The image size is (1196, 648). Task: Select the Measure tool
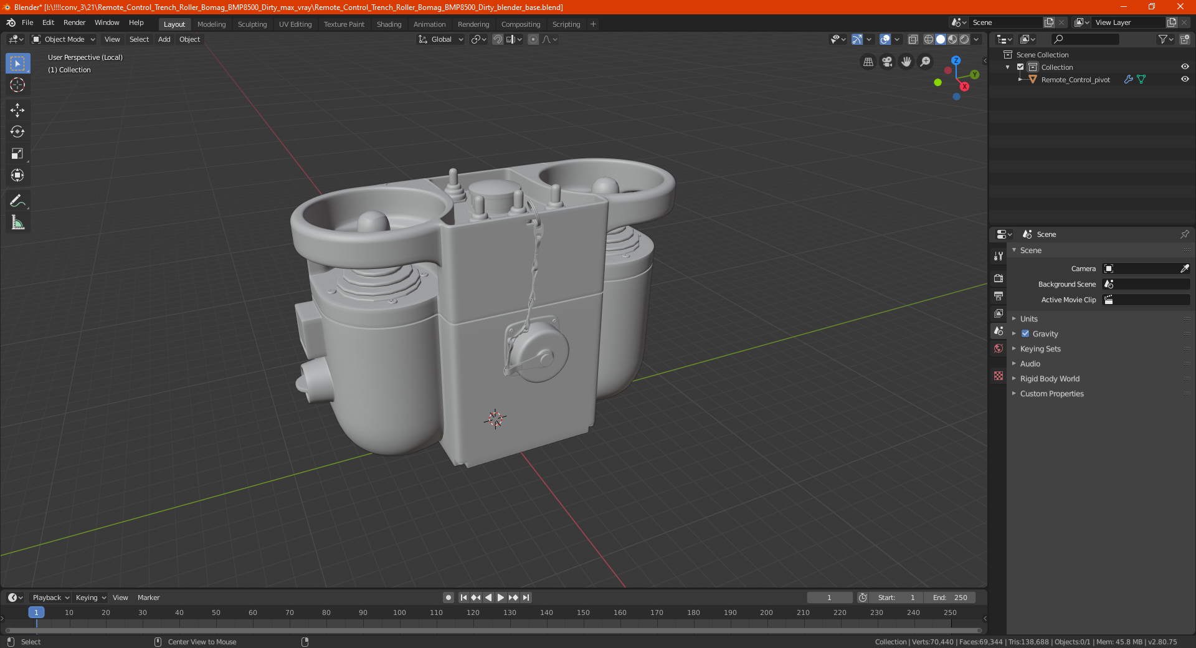(x=17, y=223)
